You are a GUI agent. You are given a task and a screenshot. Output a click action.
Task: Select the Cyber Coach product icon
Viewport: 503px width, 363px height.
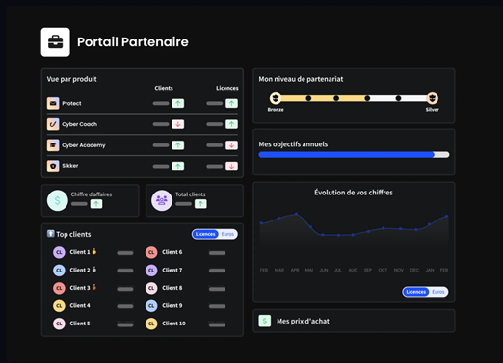53,124
